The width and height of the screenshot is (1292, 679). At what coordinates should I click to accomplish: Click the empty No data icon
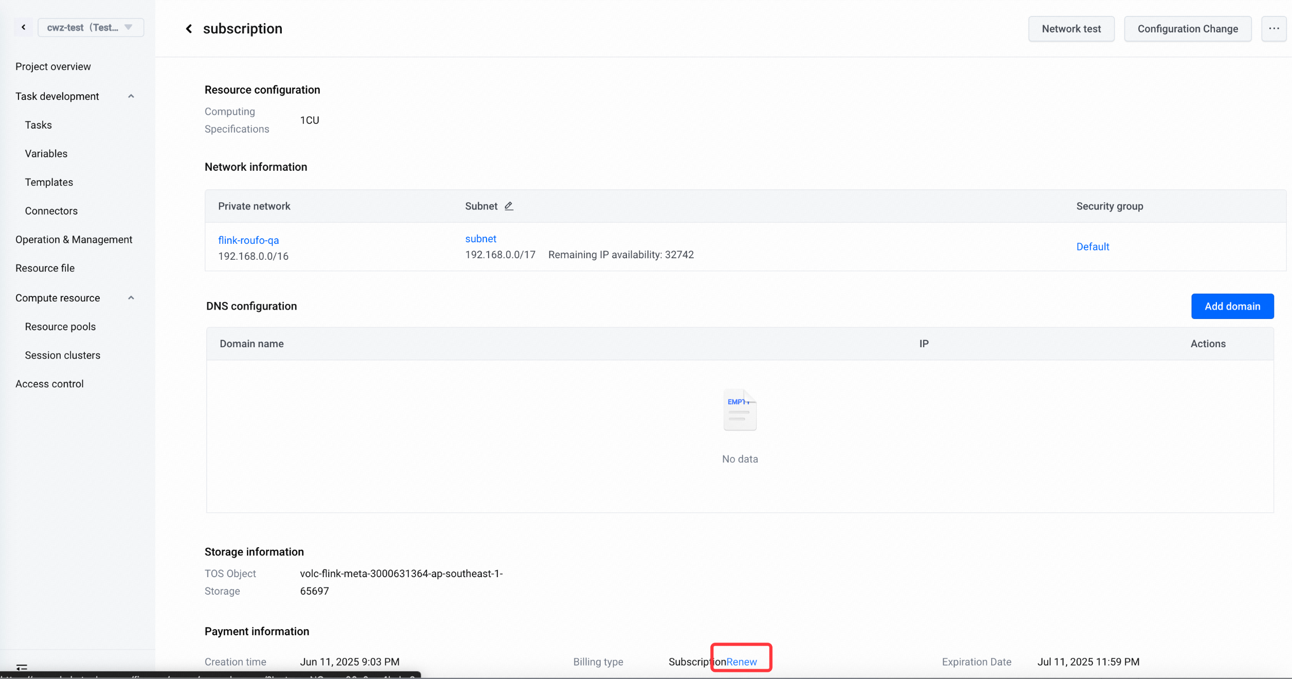[x=740, y=409]
